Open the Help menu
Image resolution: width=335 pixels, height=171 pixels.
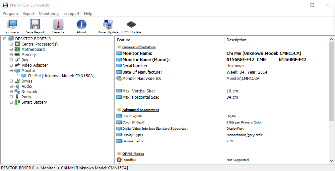coord(88,14)
